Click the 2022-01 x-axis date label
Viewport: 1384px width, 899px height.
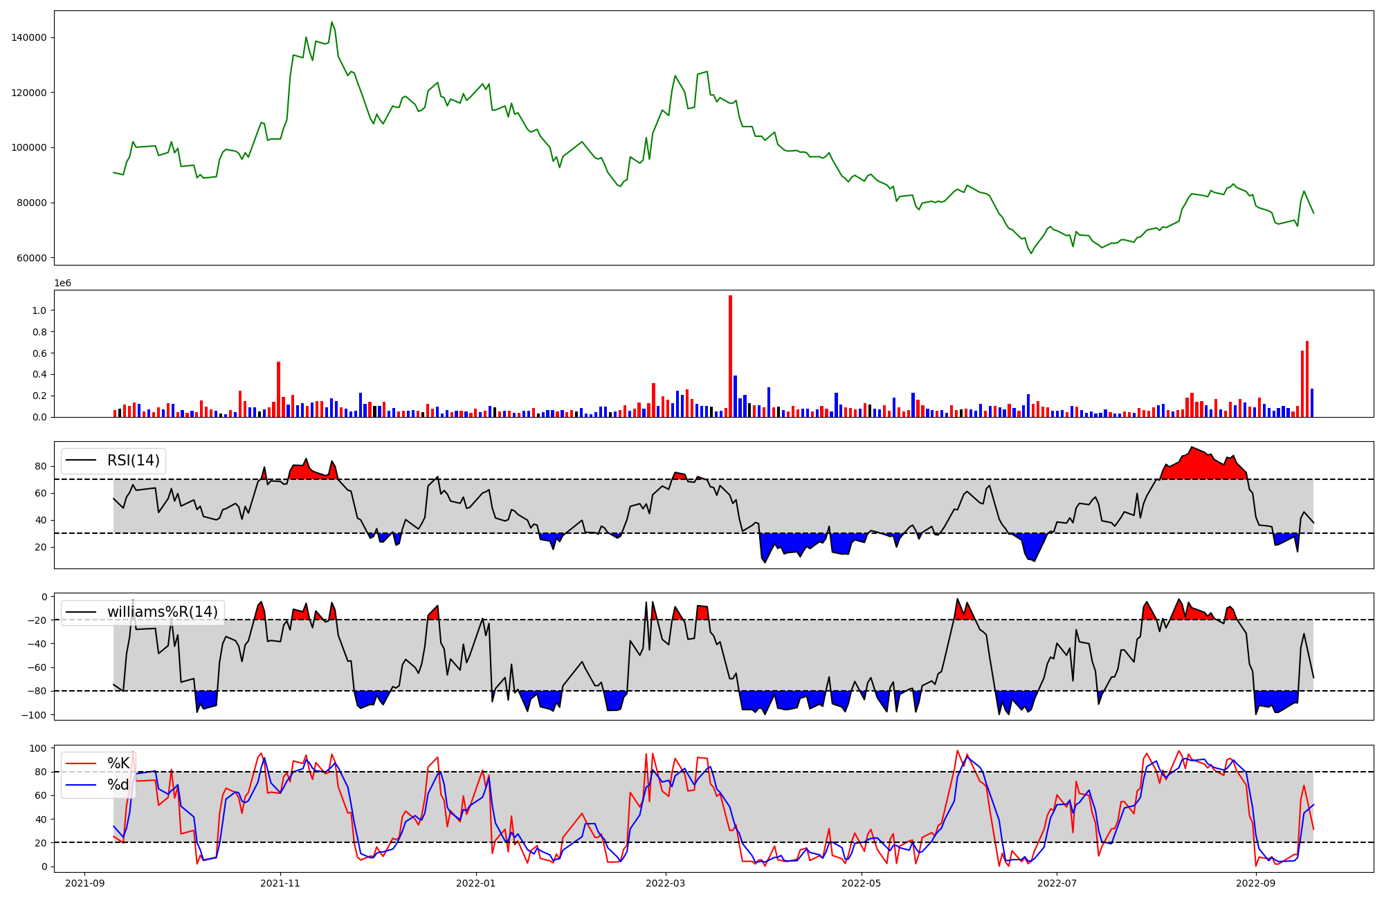[x=477, y=883]
